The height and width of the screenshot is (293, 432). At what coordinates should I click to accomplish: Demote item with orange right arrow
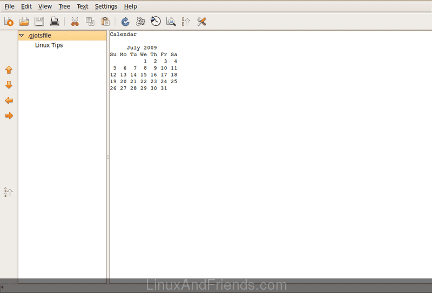tap(9, 115)
